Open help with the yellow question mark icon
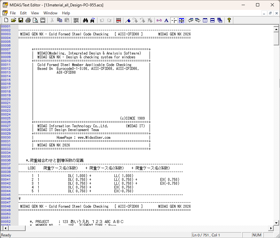The width and height of the screenshot is (280, 238). coord(229,20)
